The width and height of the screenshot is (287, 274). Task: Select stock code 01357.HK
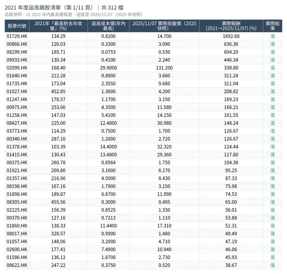17,178
